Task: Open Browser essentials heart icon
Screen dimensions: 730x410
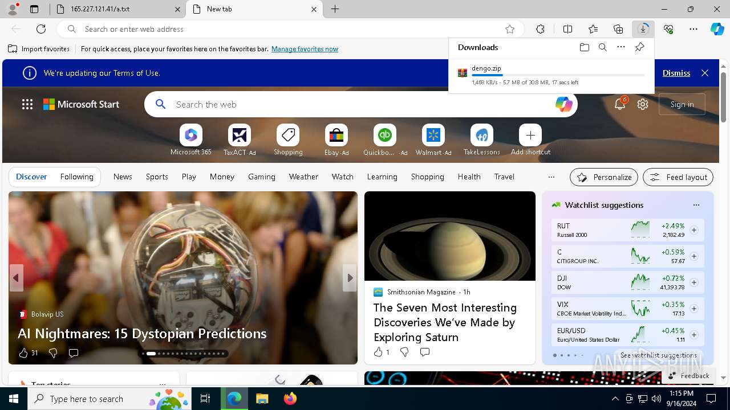Action: coord(668,29)
